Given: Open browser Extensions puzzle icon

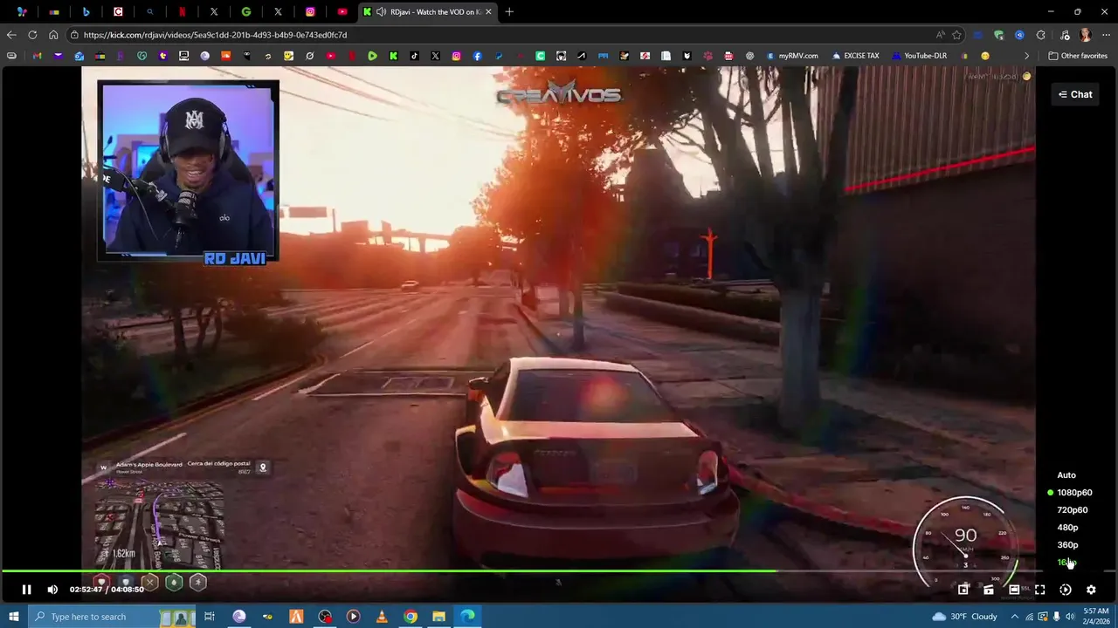Looking at the screenshot, I should click(x=1040, y=35).
